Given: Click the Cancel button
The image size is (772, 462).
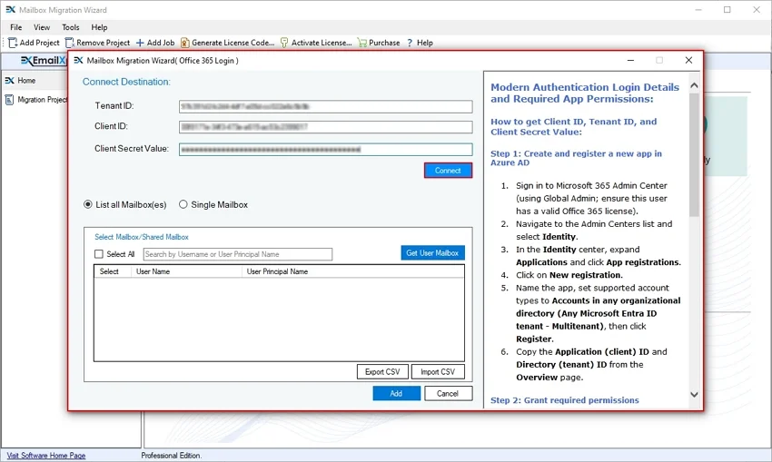Looking at the screenshot, I should [447, 393].
